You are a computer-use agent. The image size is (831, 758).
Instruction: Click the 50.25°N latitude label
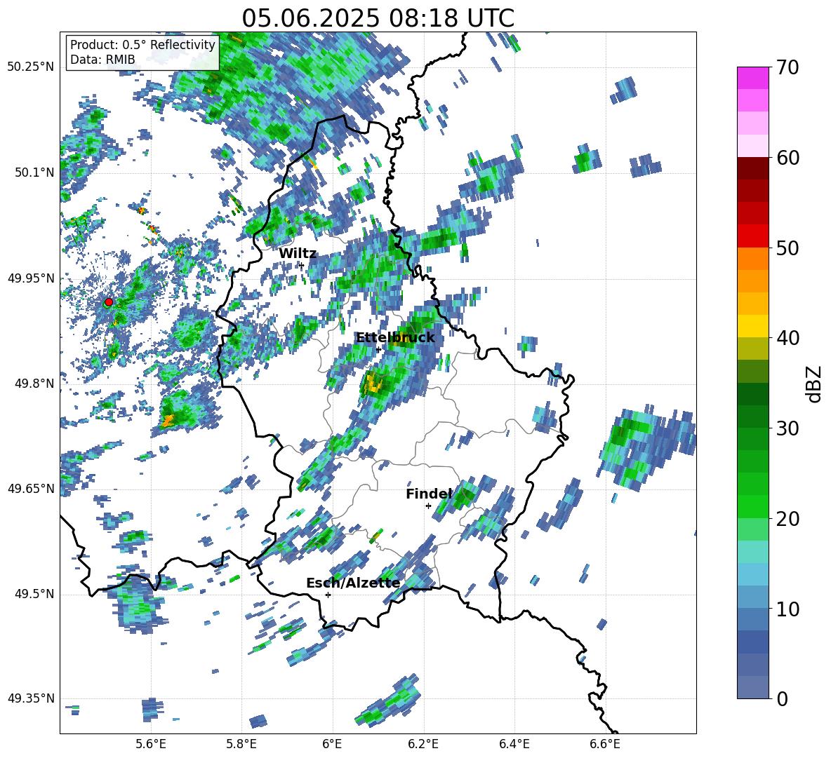(x=31, y=67)
